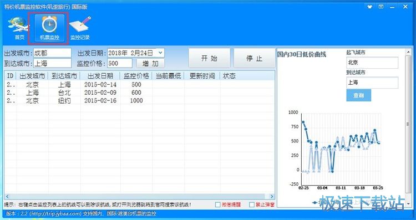Image resolution: width=416 pixels, height=220 pixels.
Task: Open the 首页 home icon
Action: [19, 28]
